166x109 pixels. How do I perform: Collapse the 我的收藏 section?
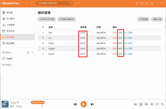tap(7, 65)
